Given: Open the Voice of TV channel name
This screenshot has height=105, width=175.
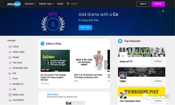Looking at the screenshot, I should (126, 62).
